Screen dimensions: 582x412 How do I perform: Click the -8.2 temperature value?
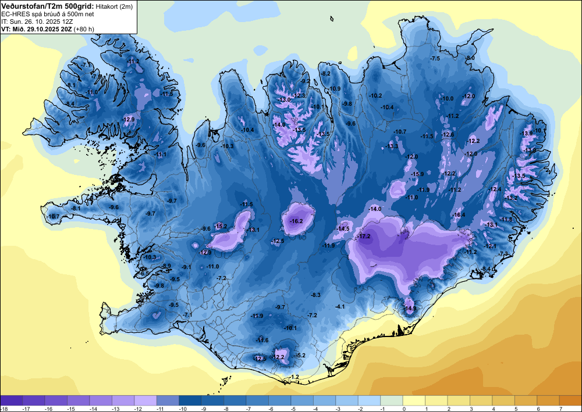(325, 74)
